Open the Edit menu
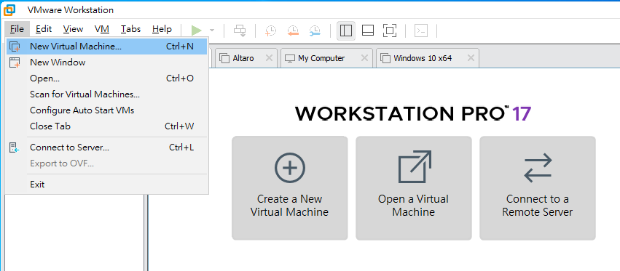The width and height of the screenshot is (620, 271). pyautogui.click(x=44, y=29)
